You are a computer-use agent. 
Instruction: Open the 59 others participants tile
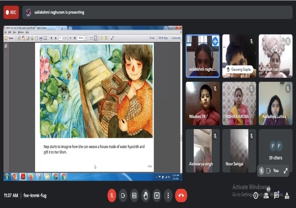pos(276,150)
